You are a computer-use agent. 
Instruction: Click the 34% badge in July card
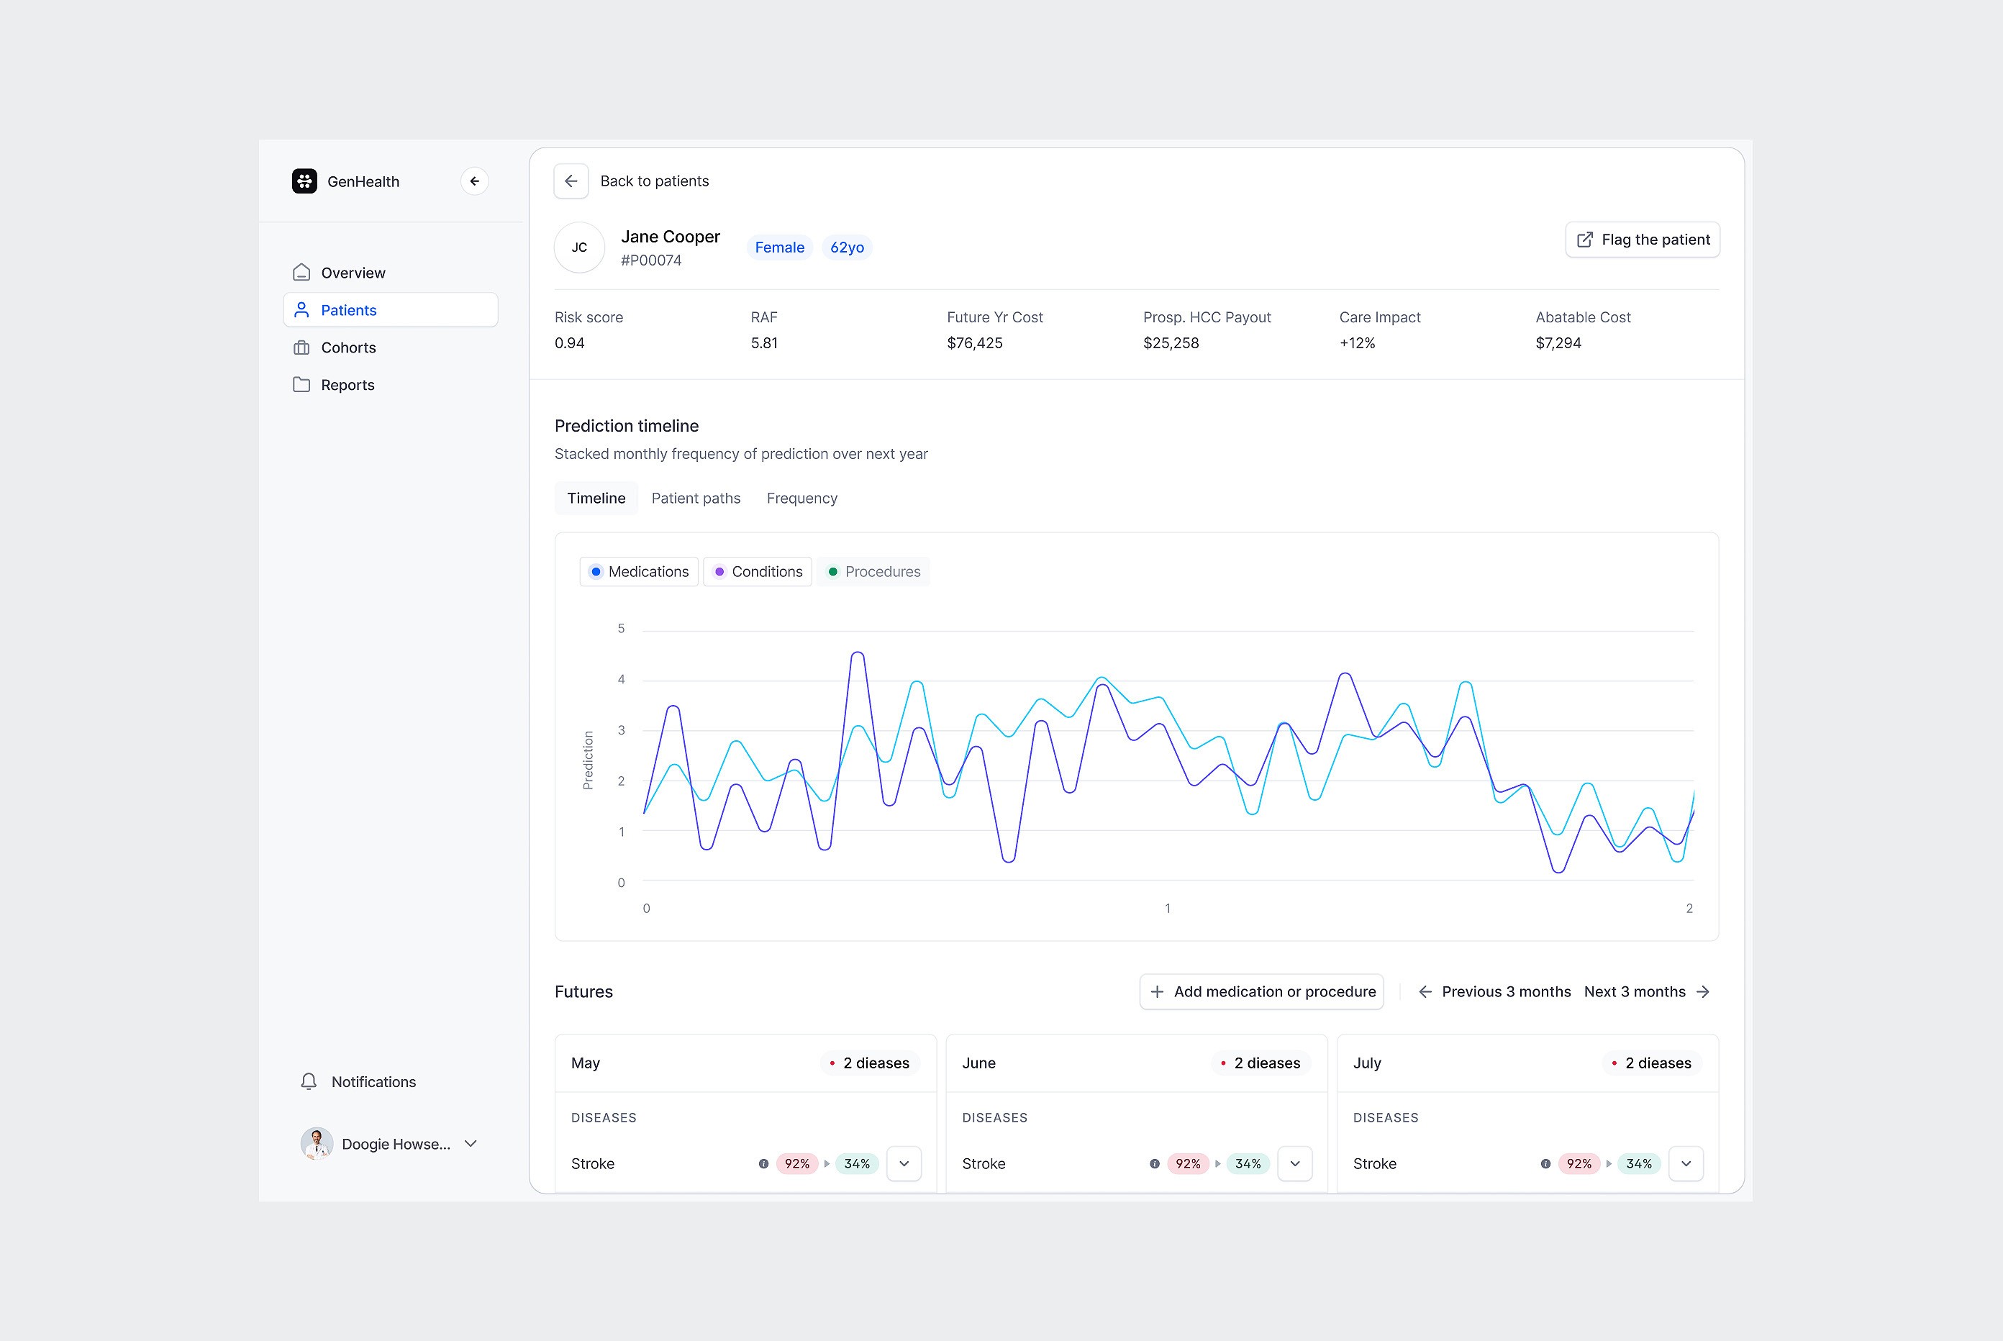[1639, 1164]
